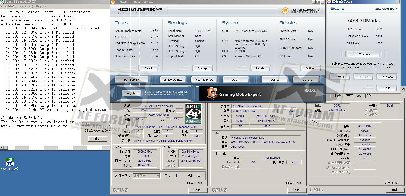Click 確定 in CPU-Z processor window

(x=198, y=190)
